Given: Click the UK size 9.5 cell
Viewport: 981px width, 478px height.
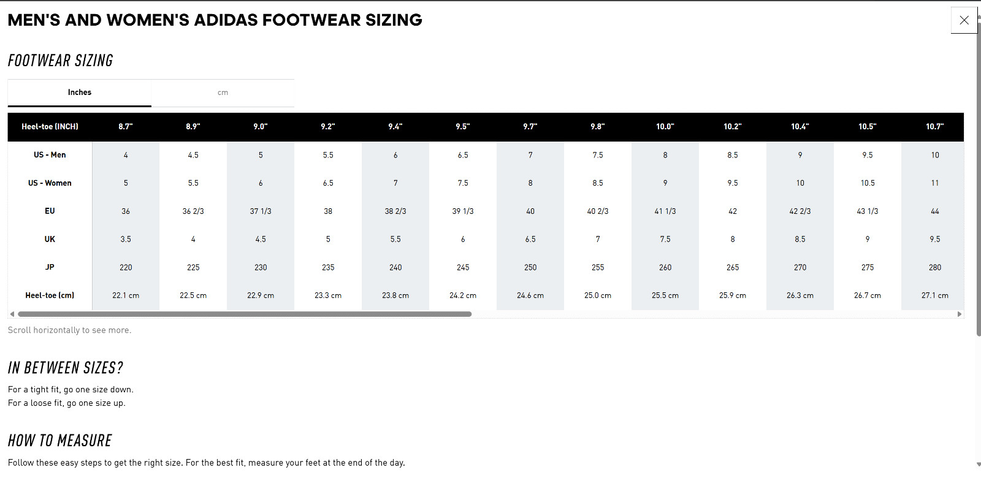Looking at the screenshot, I should (935, 240).
